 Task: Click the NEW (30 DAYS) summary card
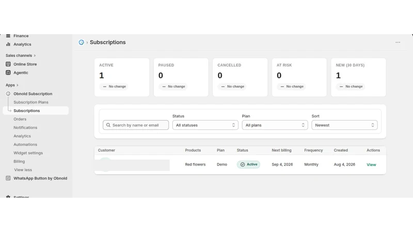(x=358, y=77)
